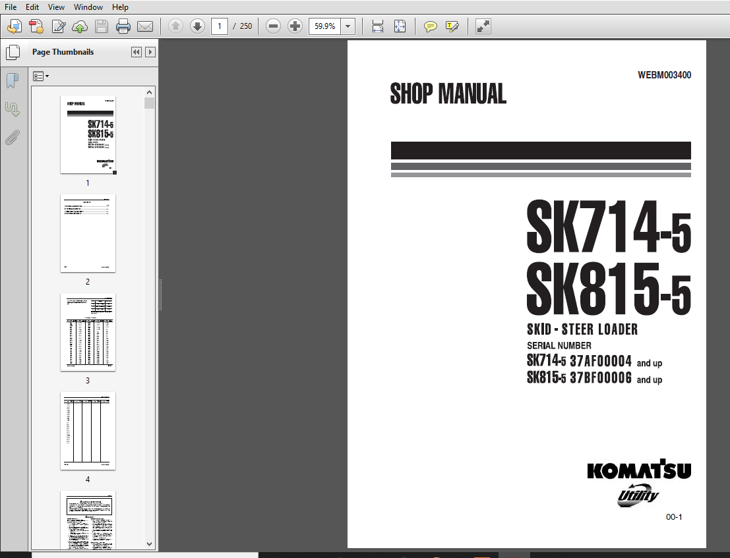This screenshot has height=558, width=730.
Task: Click the 'WEBM003400' document code
Action: click(664, 75)
